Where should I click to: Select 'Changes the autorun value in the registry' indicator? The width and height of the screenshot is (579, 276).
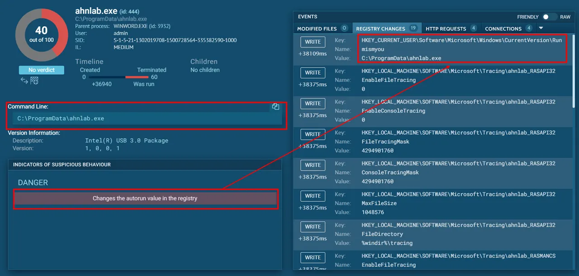(145, 198)
